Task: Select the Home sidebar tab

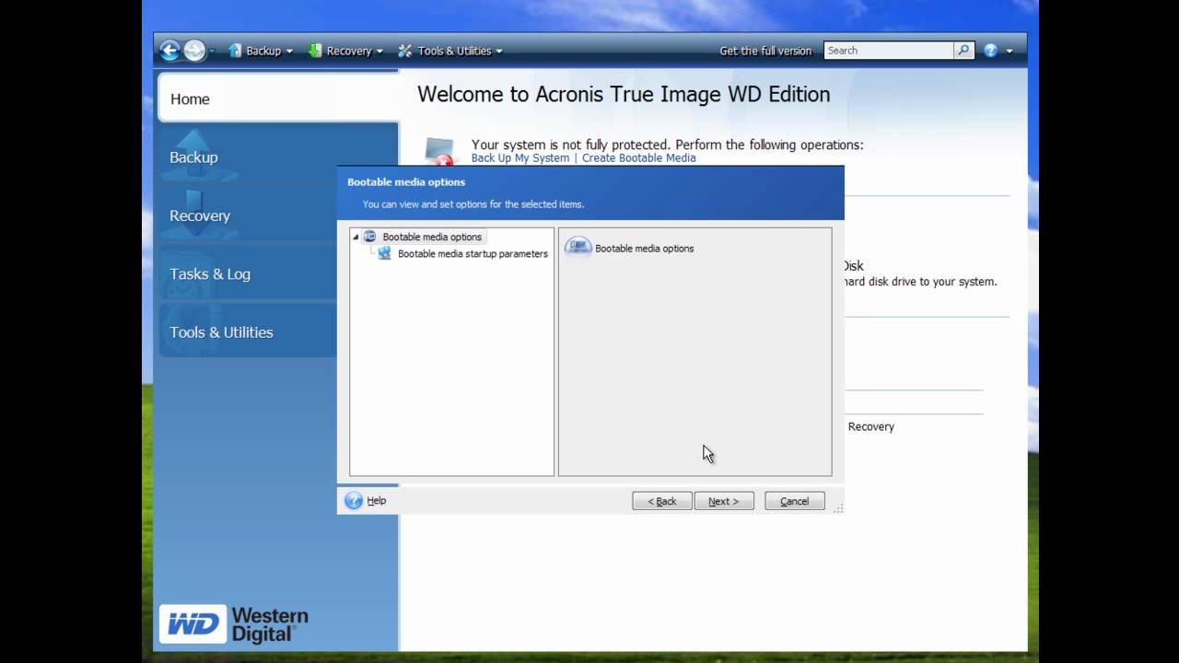Action: pos(278,99)
